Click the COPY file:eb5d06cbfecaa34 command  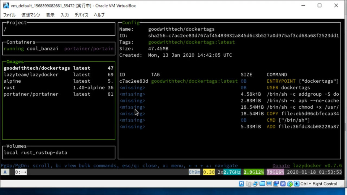303,114
